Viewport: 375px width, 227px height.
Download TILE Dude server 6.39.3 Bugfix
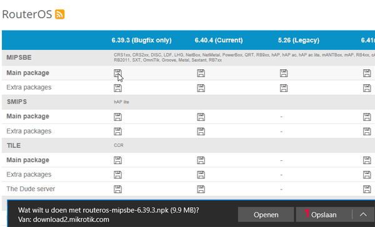click(x=117, y=190)
